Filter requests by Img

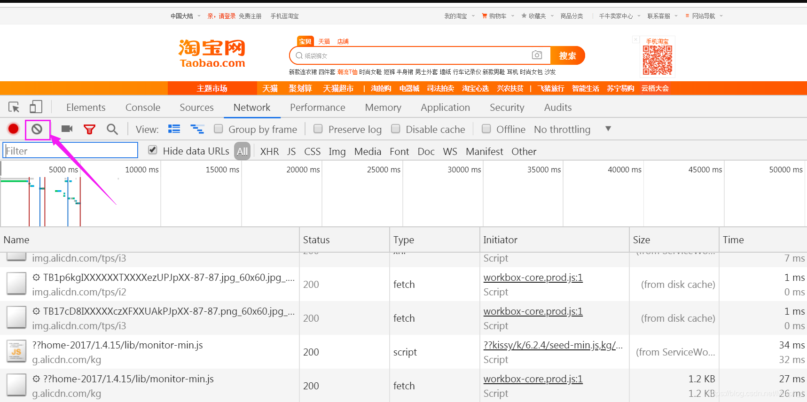pyautogui.click(x=337, y=151)
